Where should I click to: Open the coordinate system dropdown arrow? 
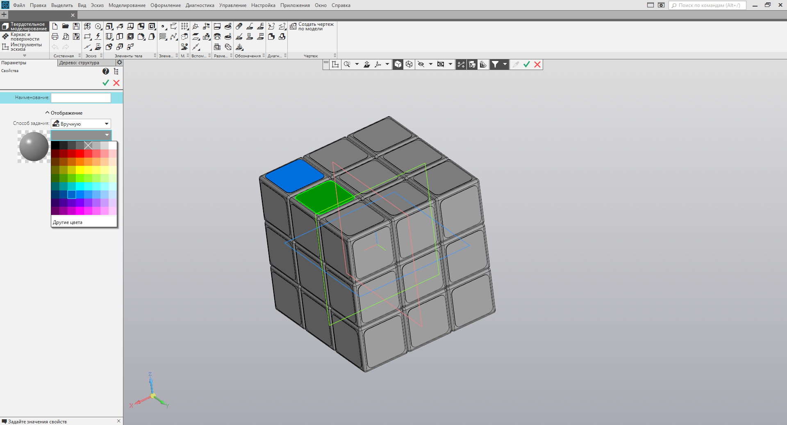(x=387, y=64)
